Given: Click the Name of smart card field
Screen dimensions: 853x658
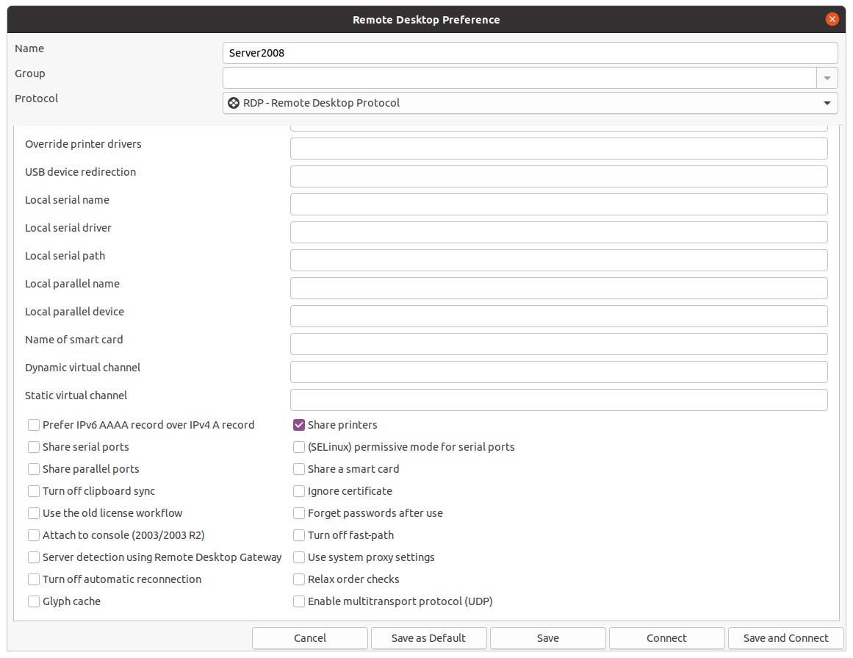Looking at the screenshot, I should point(558,344).
